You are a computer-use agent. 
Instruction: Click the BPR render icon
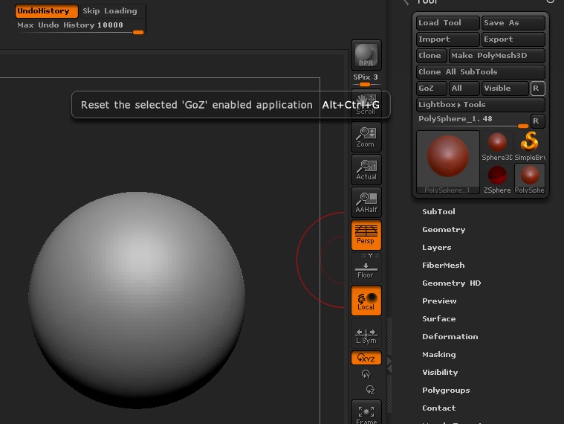point(366,54)
